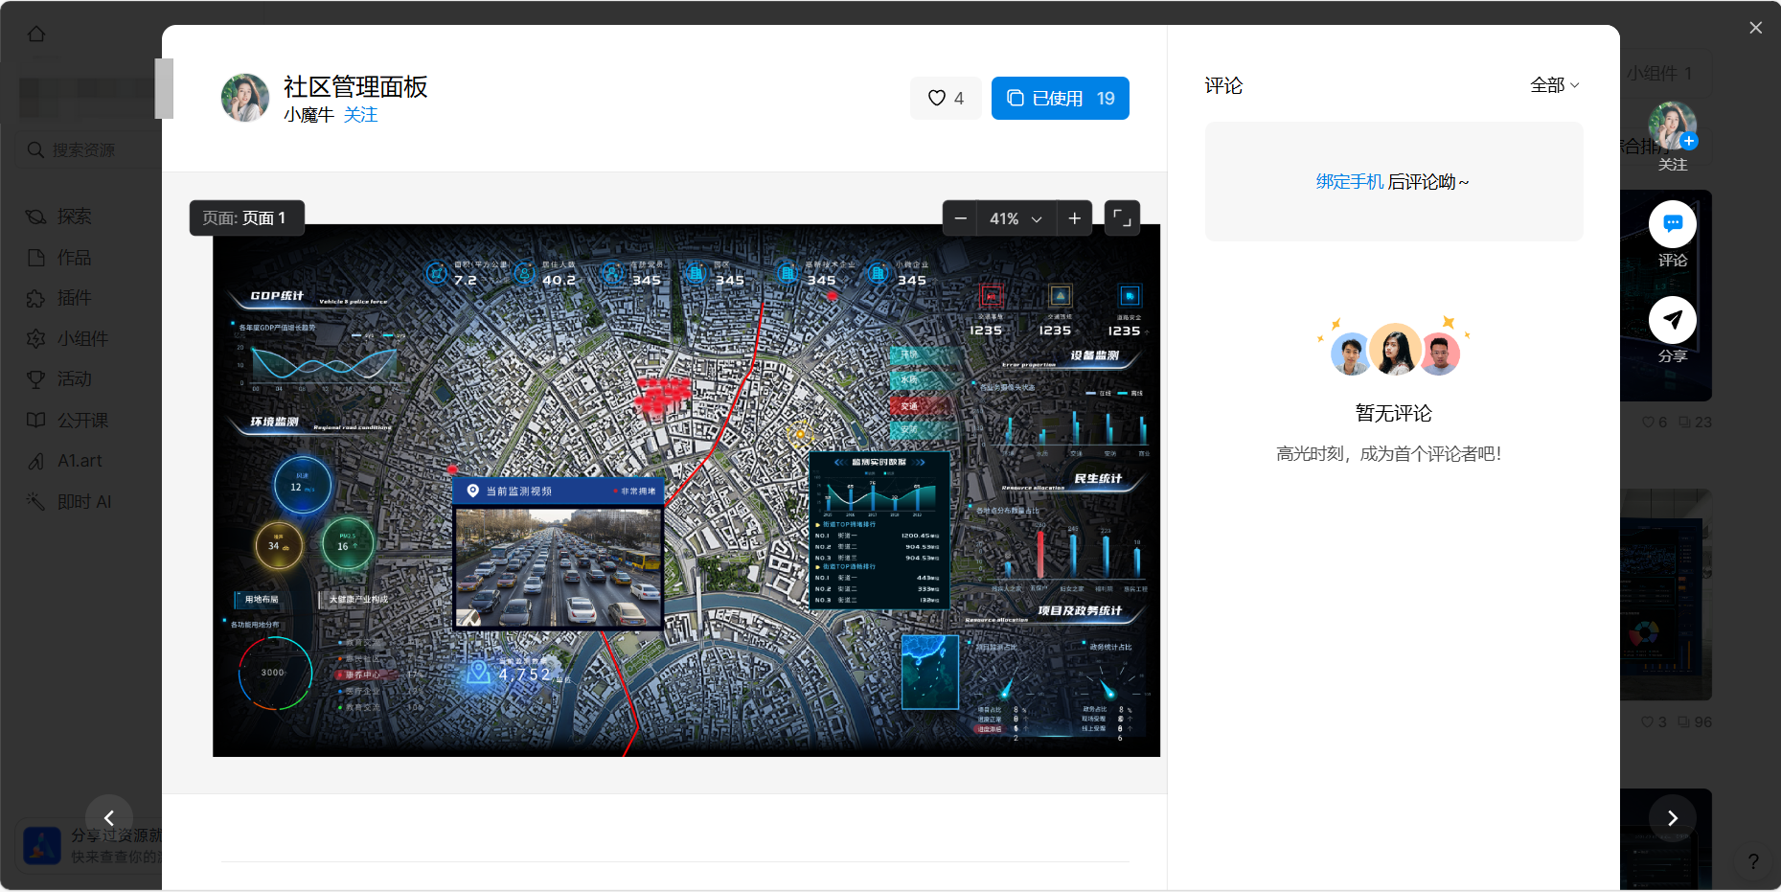Click the 分享过资源 banner icon at bottom left
Screen dimensions: 1781x892
pyautogui.click(x=42, y=845)
